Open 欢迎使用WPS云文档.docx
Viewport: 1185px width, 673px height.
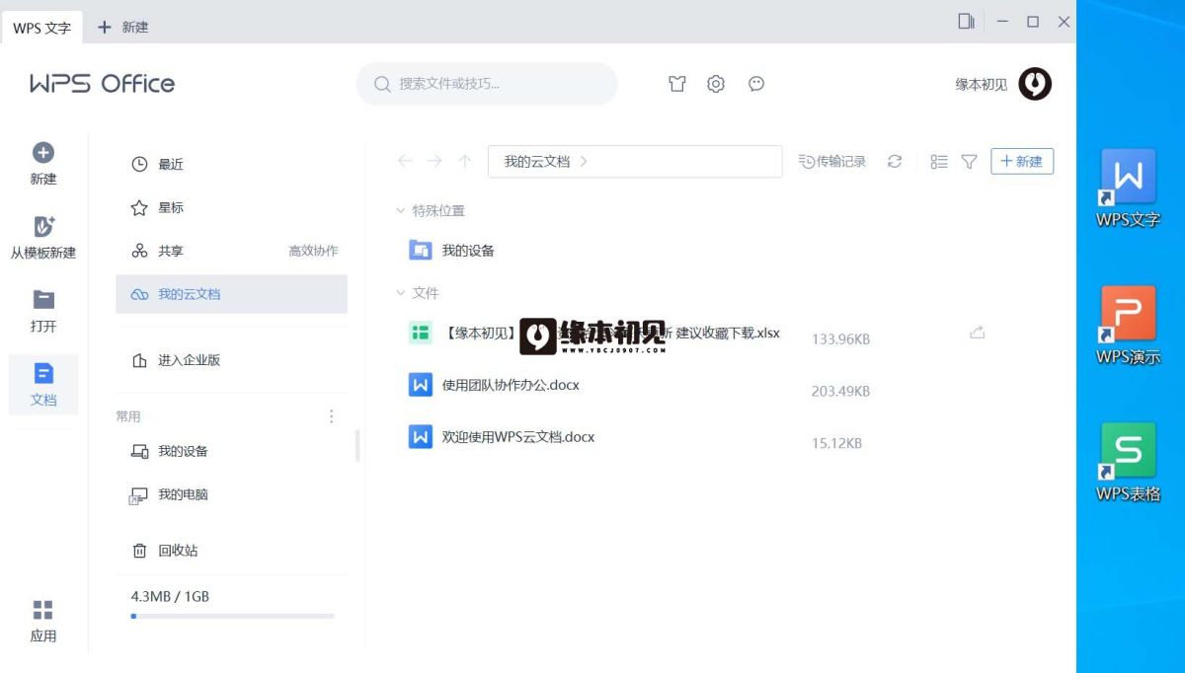pos(502,436)
